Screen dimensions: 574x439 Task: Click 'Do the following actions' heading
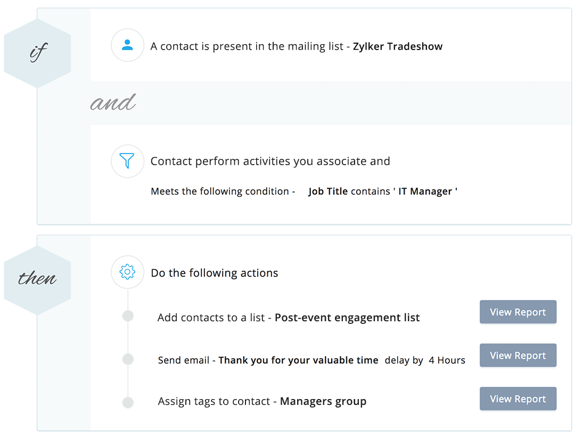[215, 273]
